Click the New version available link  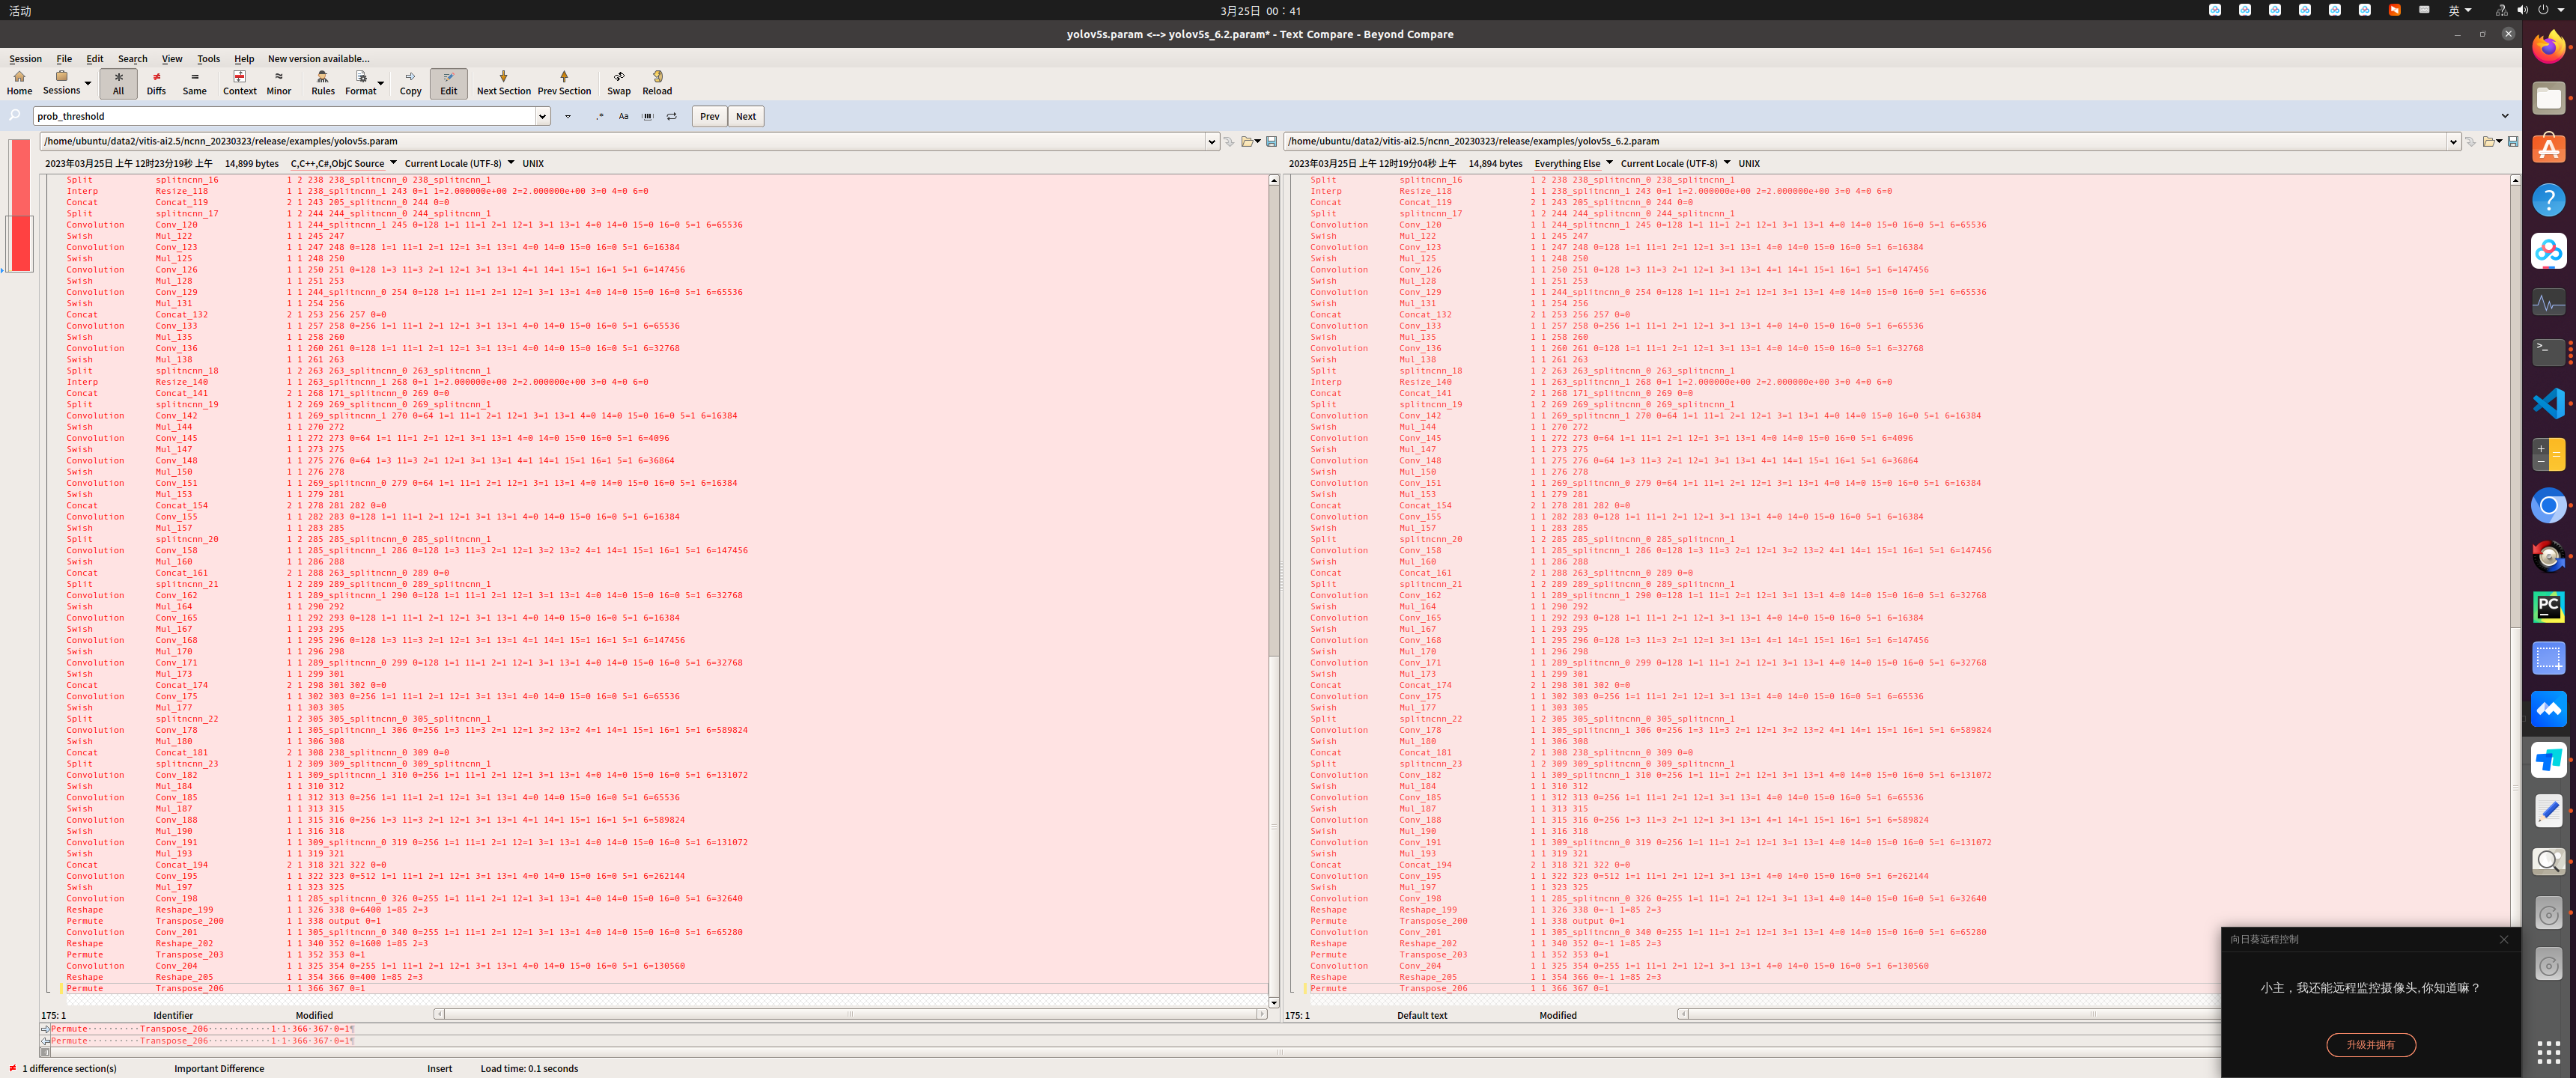[x=318, y=58]
